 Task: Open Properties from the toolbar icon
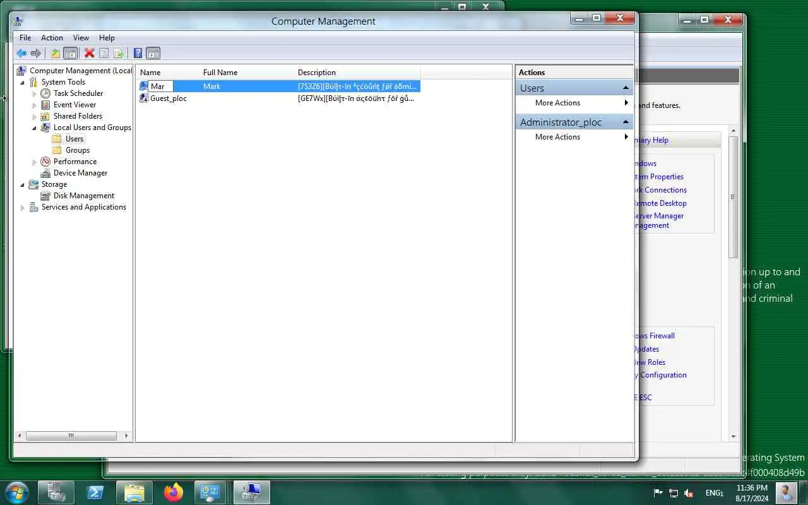104,54
